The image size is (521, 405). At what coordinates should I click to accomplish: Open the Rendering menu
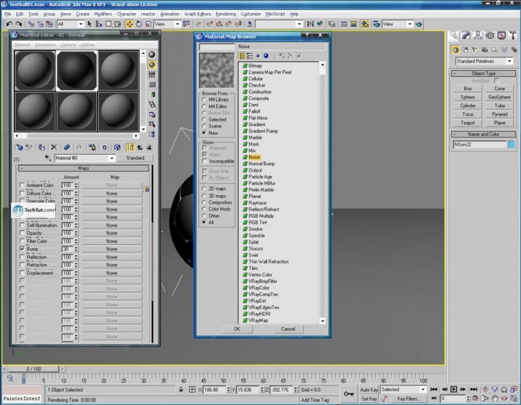225,14
